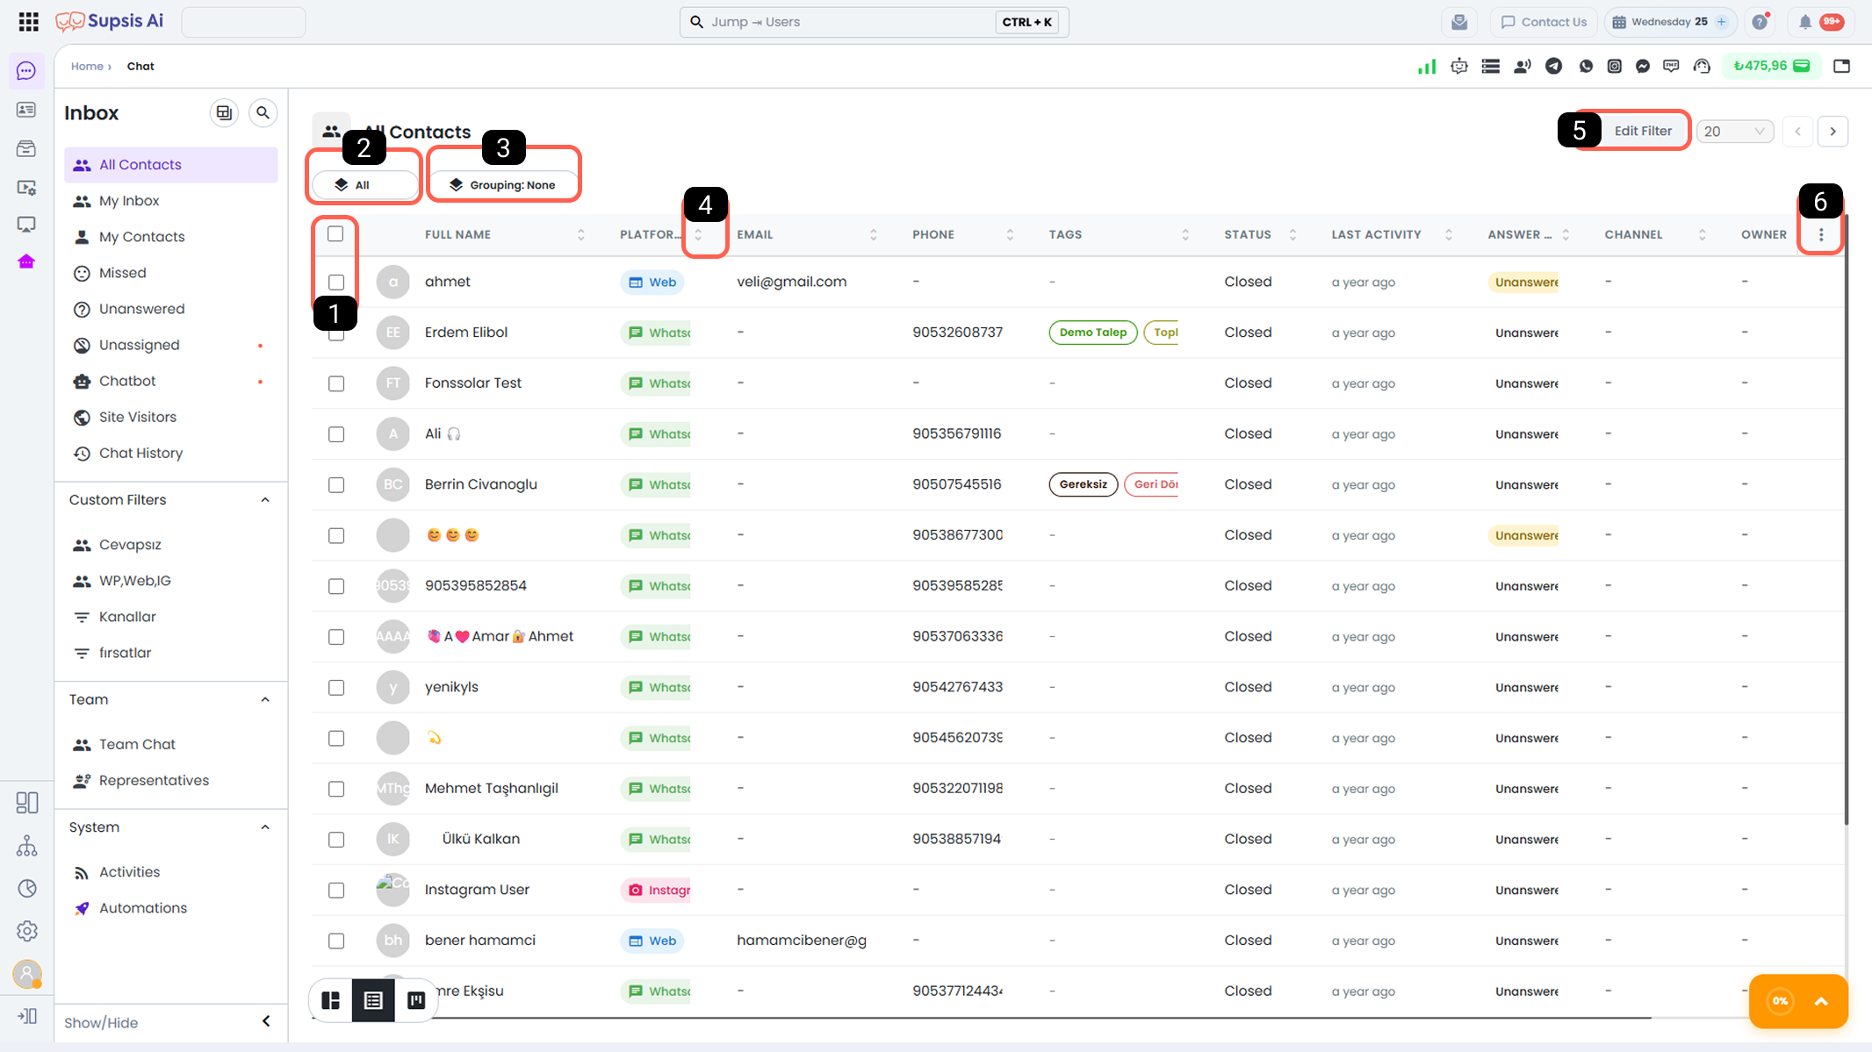This screenshot has width=1872, height=1052.
Task: Open Chat History in sidebar
Action: (171, 453)
